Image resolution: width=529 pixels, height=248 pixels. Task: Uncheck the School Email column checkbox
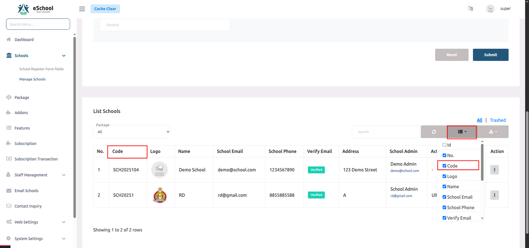444,197
